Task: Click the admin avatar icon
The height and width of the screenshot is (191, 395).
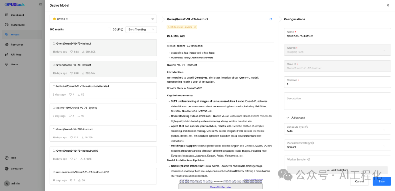Action: pyautogui.click(x=7, y=183)
